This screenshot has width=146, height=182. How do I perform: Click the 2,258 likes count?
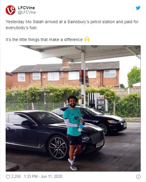[16, 176]
